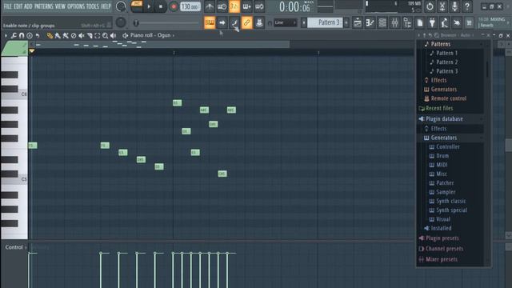Image resolution: width=512 pixels, height=288 pixels.
Task: Click the main pitch knob
Action: pyautogui.click(x=121, y=22)
